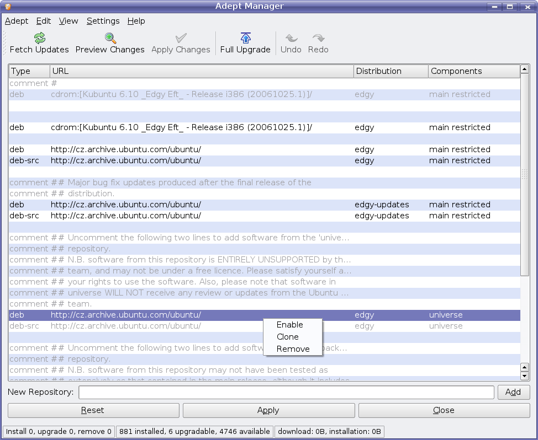Screen dimensions: 538x440
Task: Sort by the Distribution column header
Action: [x=391, y=71]
